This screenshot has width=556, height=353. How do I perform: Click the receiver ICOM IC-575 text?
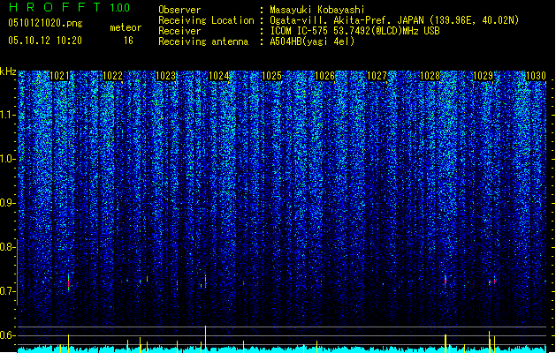(x=354, y=31)
